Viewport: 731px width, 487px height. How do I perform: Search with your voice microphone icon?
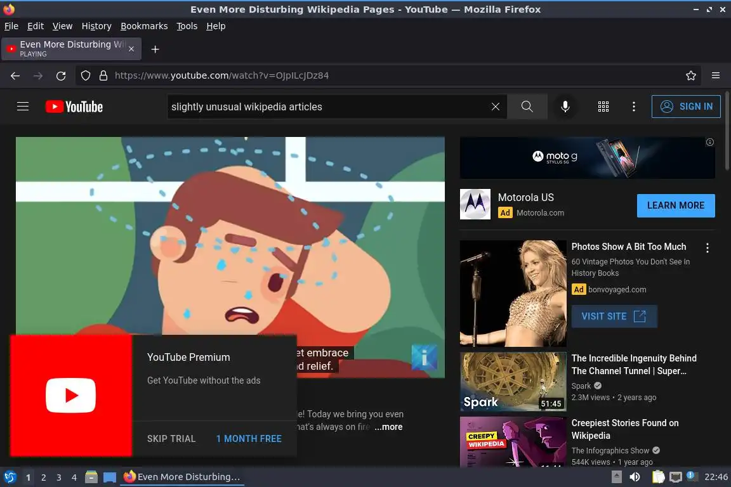point(565,107)
